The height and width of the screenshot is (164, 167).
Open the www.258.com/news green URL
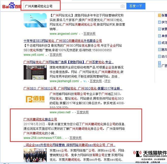[x=44, y=138]
